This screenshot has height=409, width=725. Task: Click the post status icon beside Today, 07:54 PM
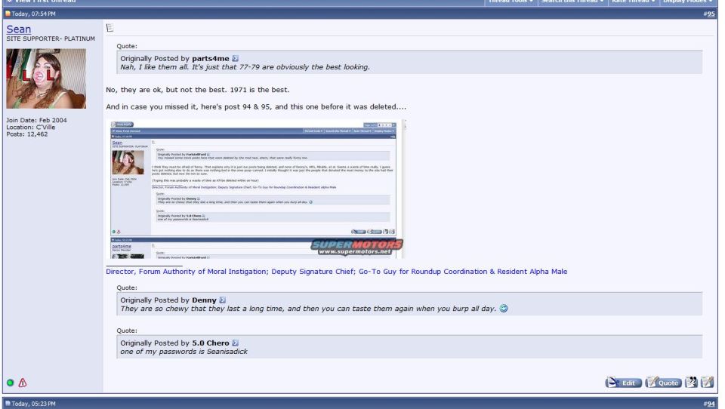8,14
